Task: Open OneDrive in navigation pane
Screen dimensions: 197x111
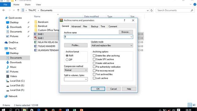Action: [13, 43]
